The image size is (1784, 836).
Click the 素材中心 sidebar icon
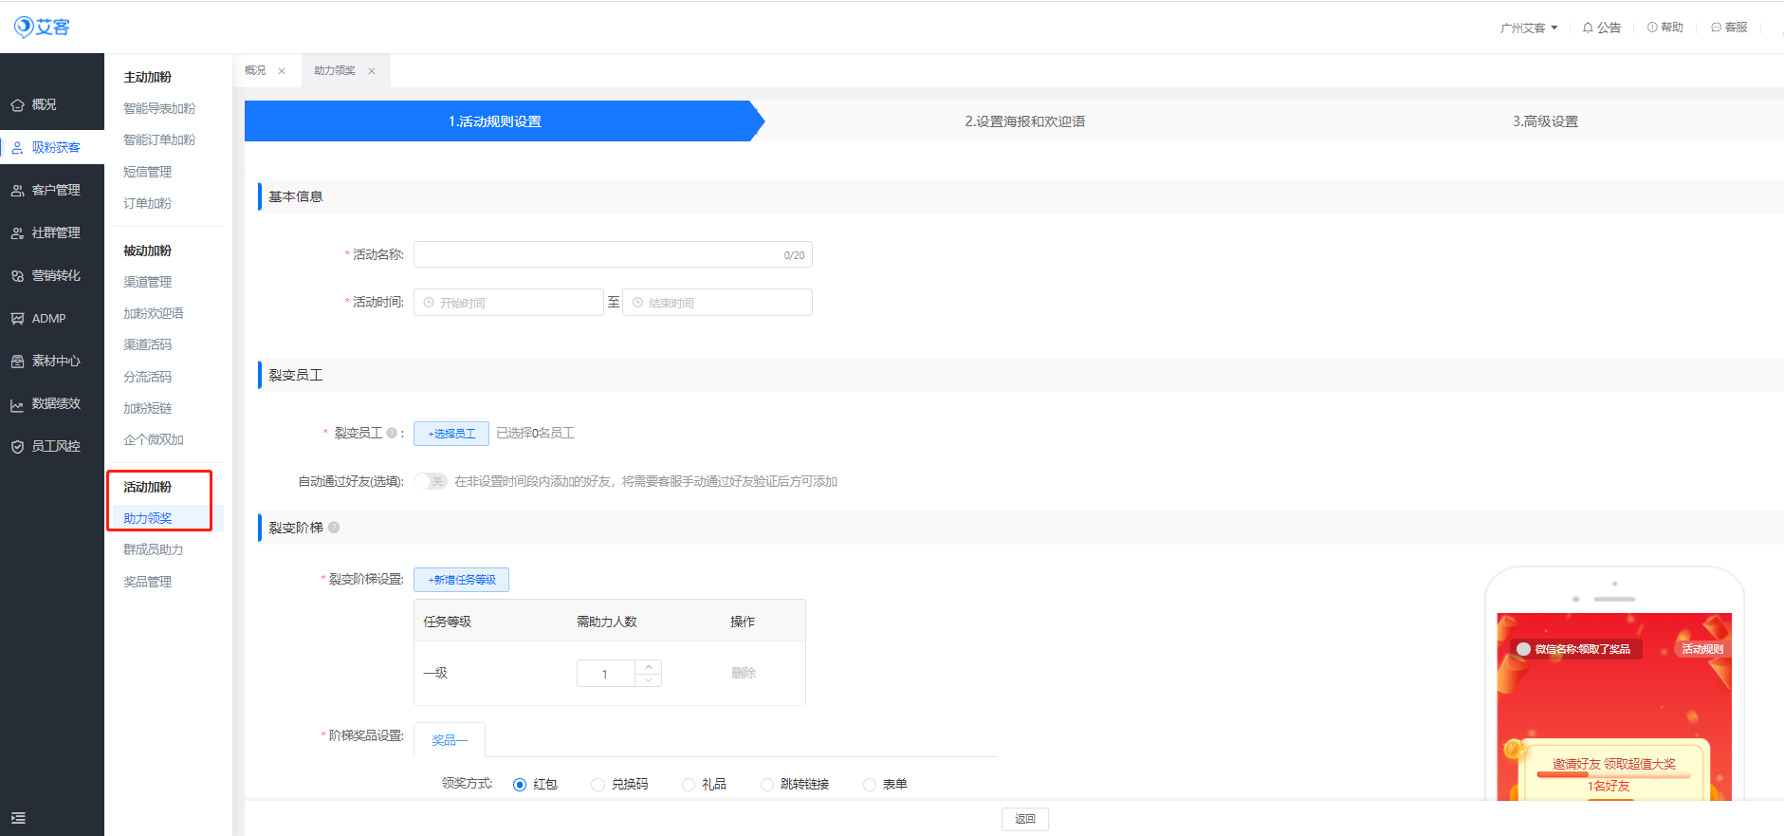click(18, 362)
